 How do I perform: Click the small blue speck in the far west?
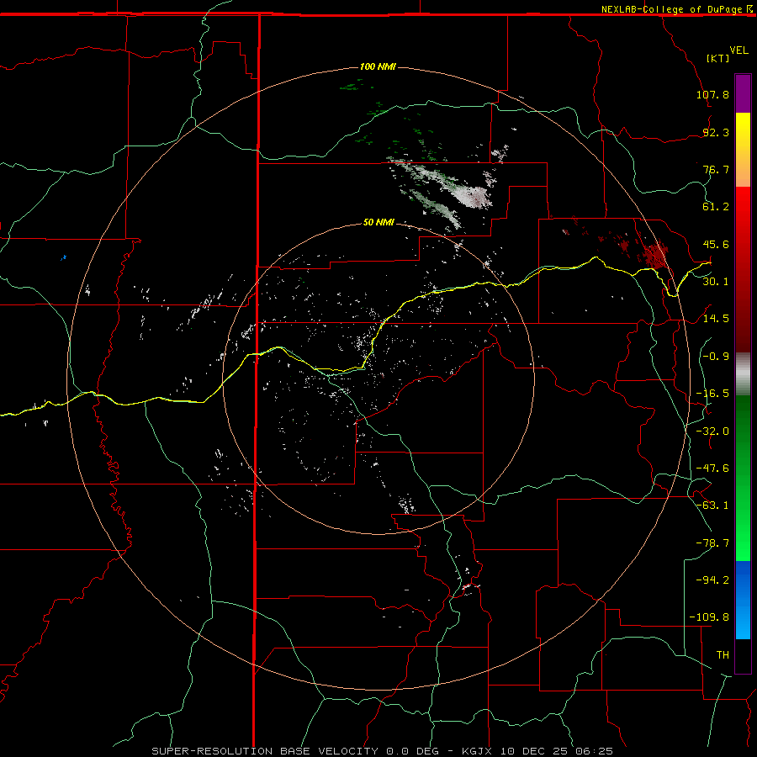[63, 257]
